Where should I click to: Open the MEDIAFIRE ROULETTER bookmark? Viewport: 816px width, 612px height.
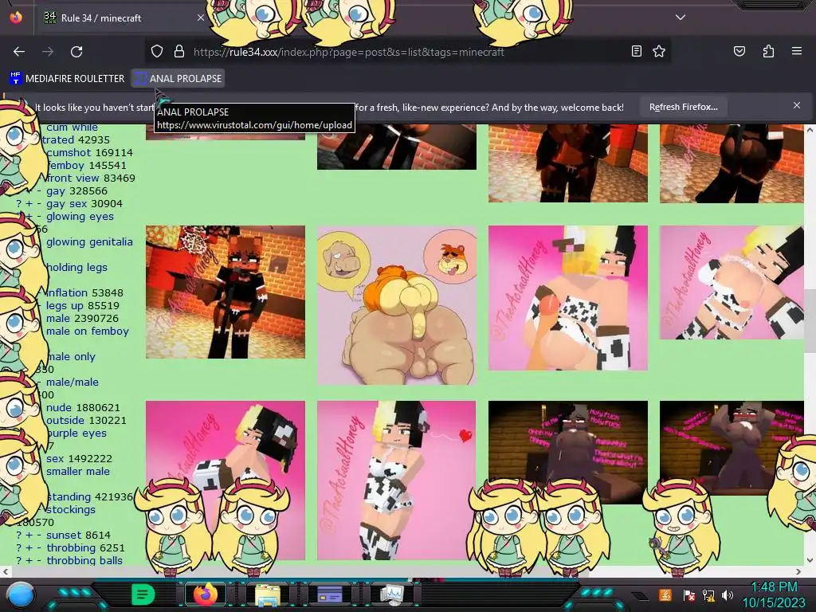67,79
